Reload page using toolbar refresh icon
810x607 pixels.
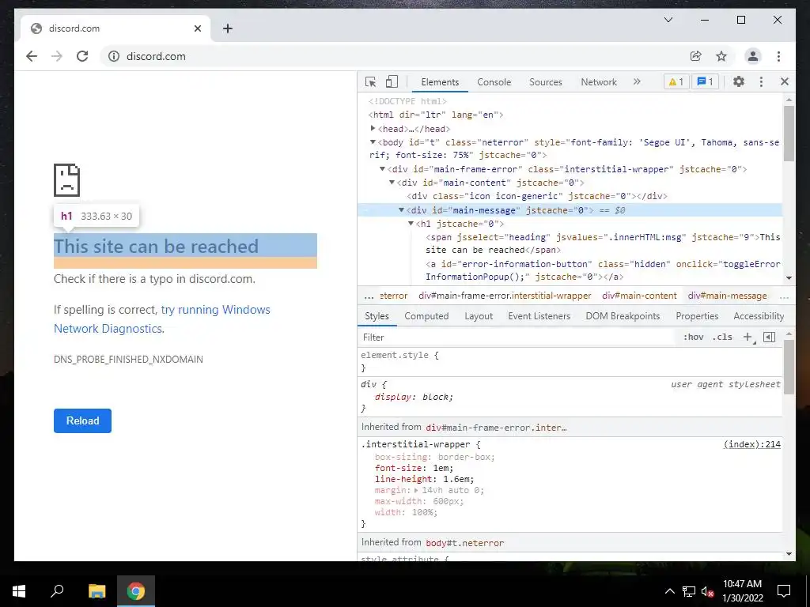(82, 56)
